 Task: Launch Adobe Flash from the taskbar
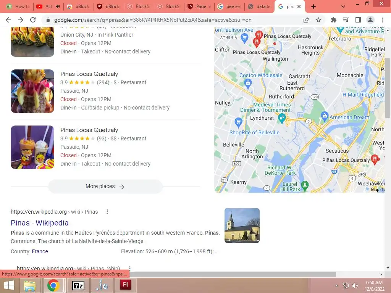click(x=125, y=285)
